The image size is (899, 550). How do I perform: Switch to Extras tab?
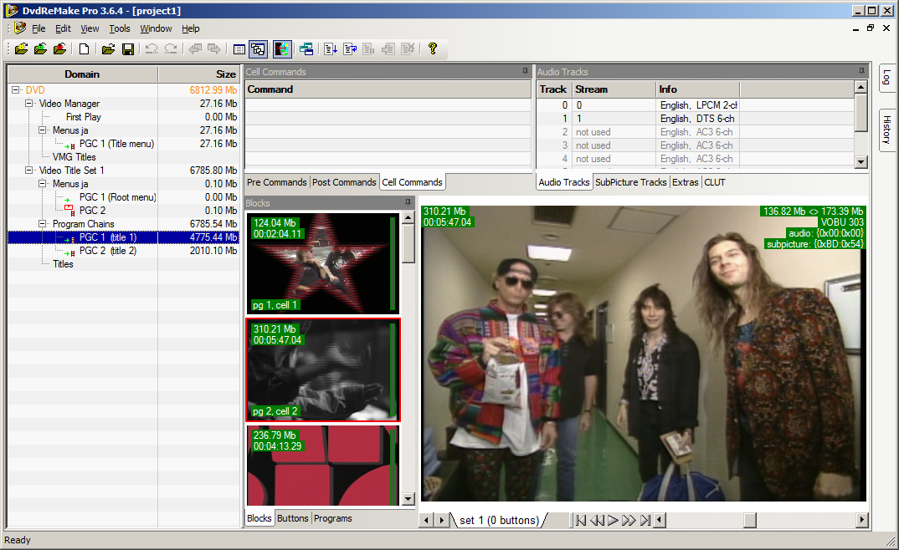pos(686,182)
